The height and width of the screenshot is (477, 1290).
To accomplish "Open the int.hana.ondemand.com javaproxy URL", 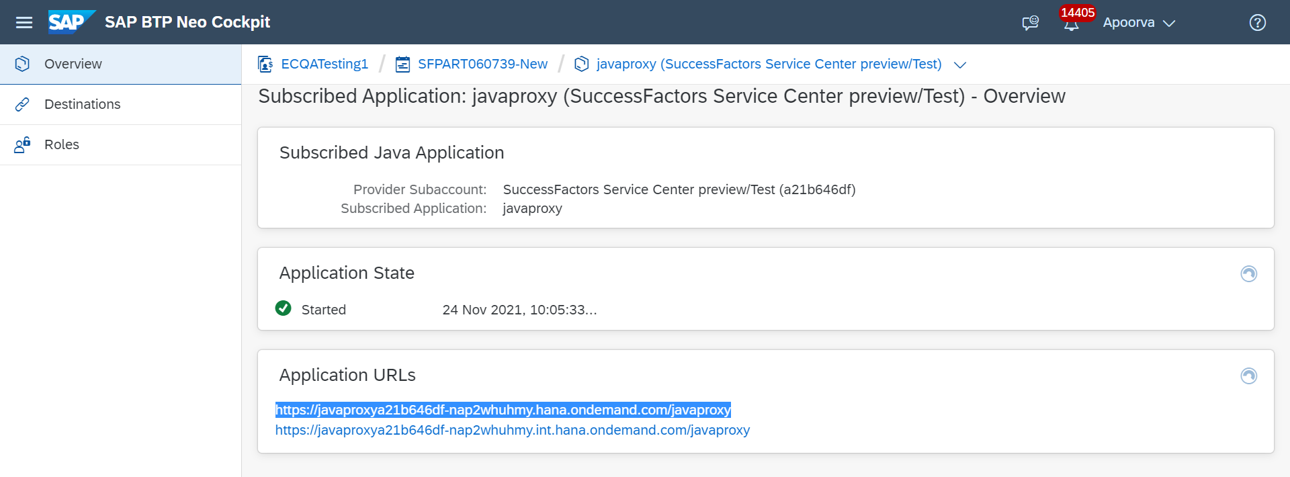I will (x=513, y=430).
